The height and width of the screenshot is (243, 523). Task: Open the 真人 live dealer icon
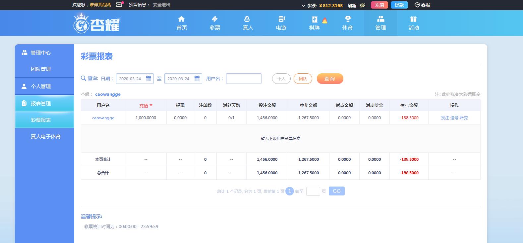click(x=248, y=19)
